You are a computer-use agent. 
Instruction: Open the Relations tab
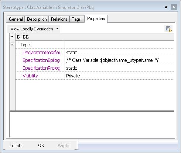tap(59, 19)
